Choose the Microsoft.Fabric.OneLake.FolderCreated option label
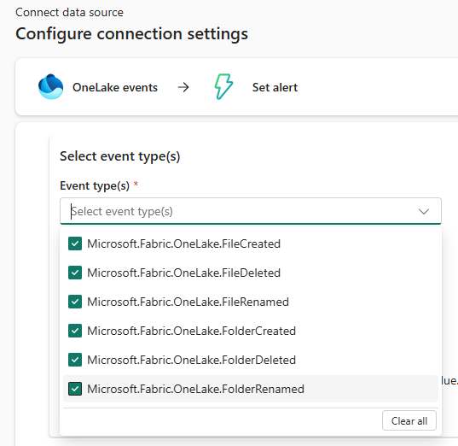The width and height of the screenshot is (458, 446). coord(192,331)
